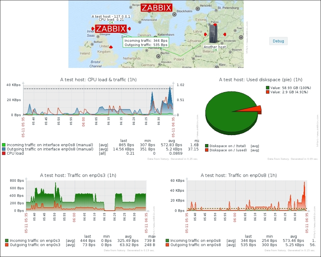Screen dimensions: 321x257
Task: Open the Used diskspace pie chart
Action: [x=232, y=112]
